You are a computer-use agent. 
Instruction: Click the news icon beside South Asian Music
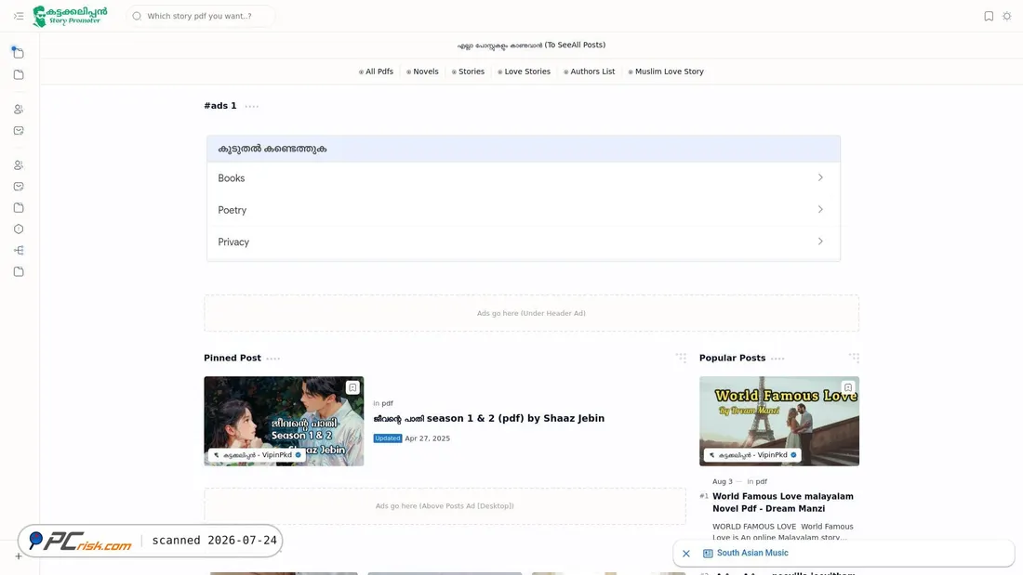pos(707,554)
